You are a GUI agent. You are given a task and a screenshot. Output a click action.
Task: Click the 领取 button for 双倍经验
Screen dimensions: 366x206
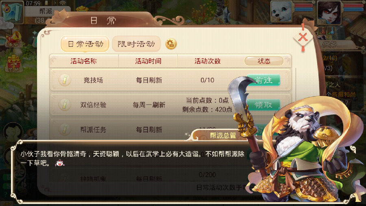263,105
